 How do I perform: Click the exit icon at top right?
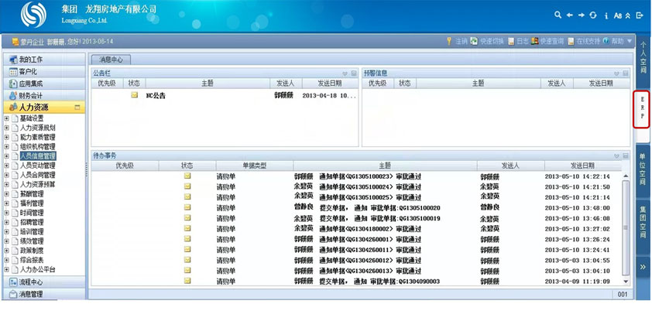click(640, 15)
